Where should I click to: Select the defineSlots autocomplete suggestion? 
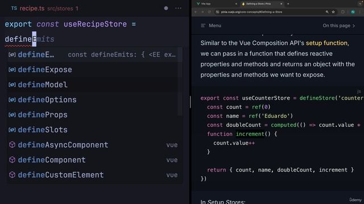click(x=95, y=130)
